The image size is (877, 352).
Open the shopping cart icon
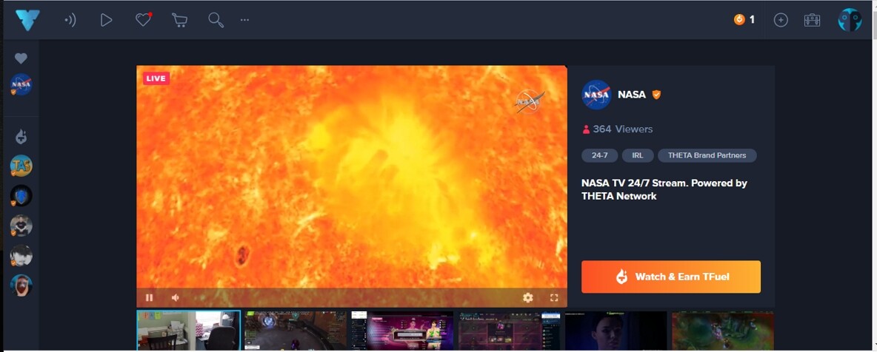[x=179, y=20]
